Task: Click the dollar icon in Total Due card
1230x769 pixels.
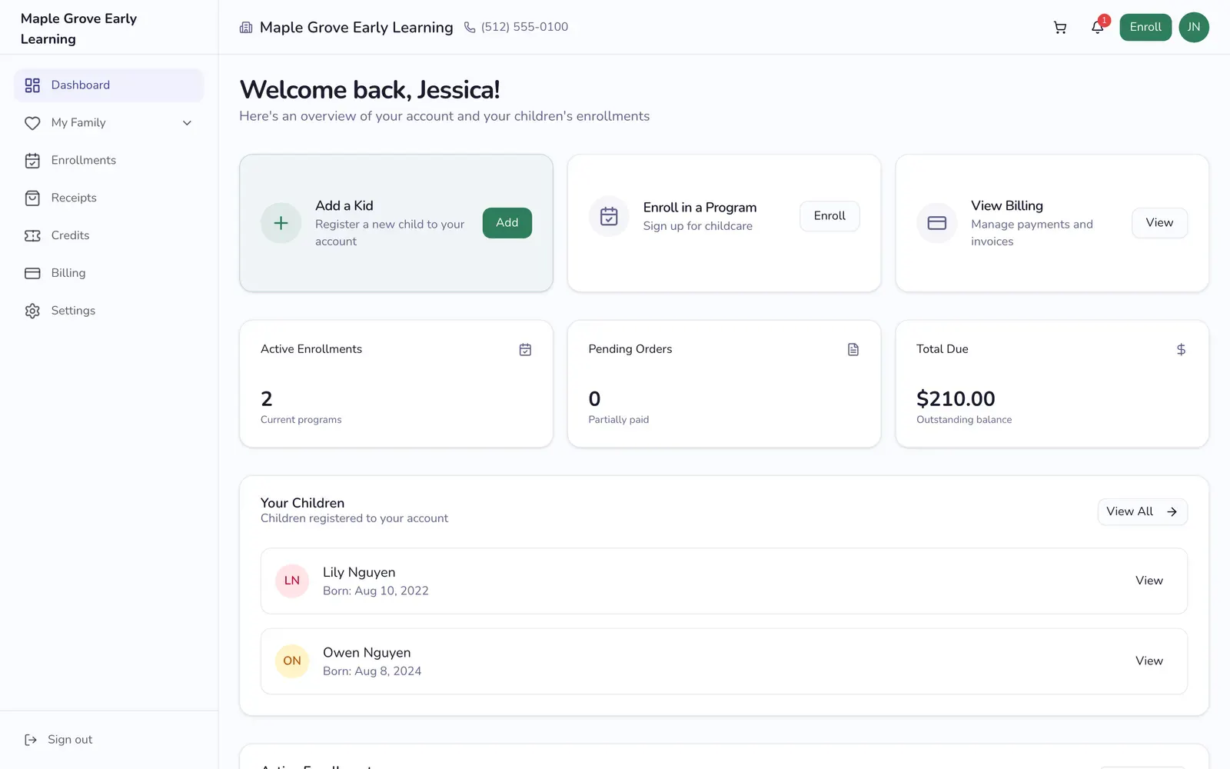Action: [1181, 350]
